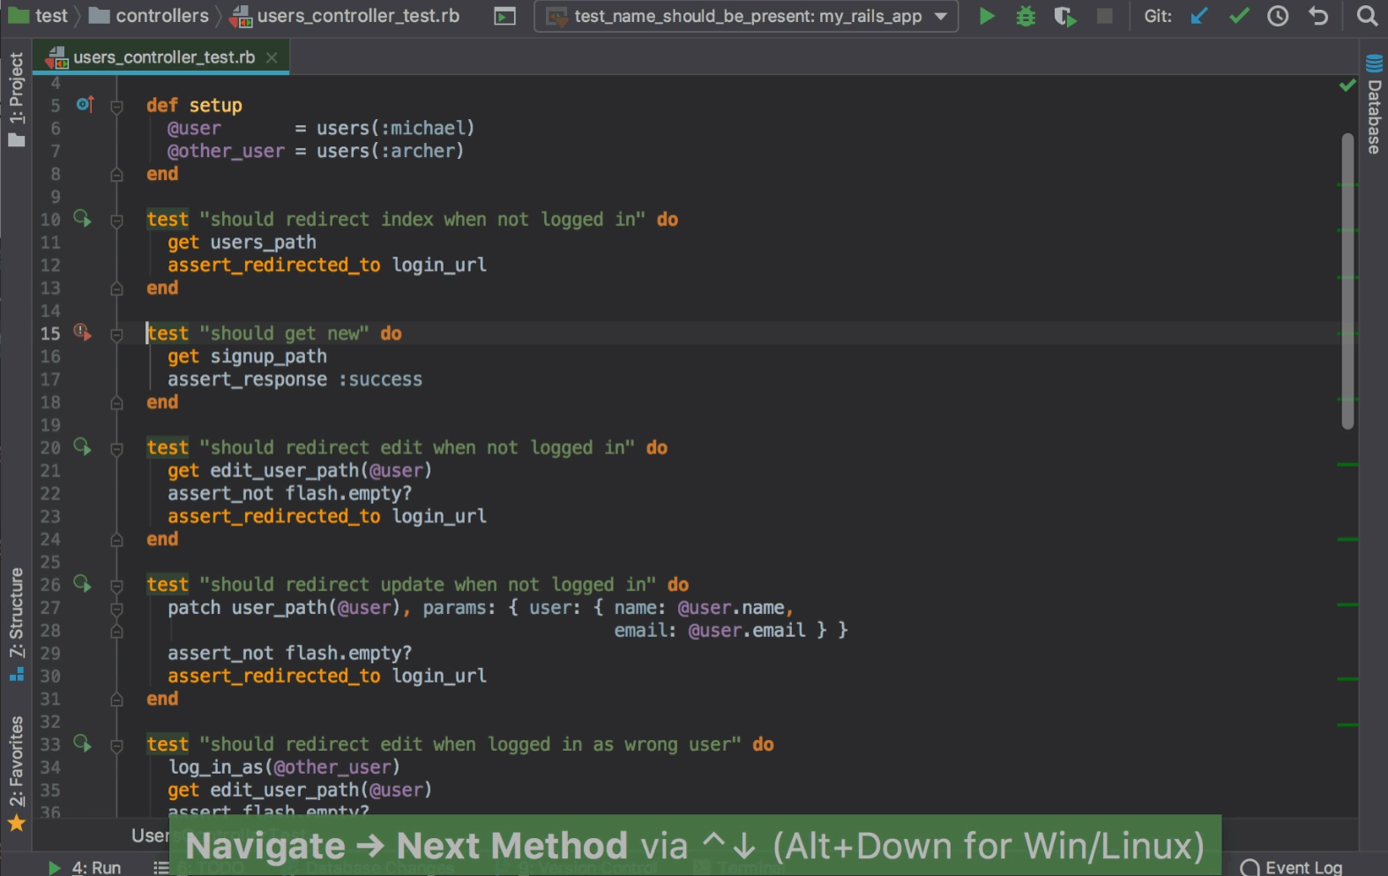Click line number 15 in gutter

coord(50,333)
